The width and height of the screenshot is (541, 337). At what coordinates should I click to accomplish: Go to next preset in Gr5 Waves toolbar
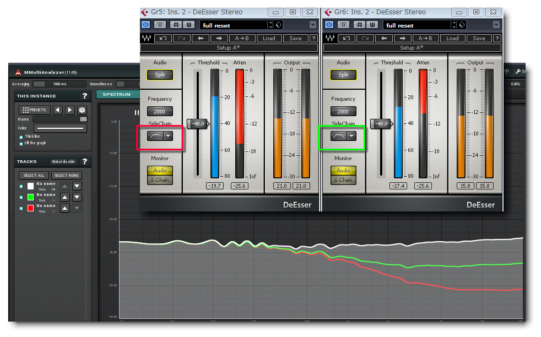219,39
